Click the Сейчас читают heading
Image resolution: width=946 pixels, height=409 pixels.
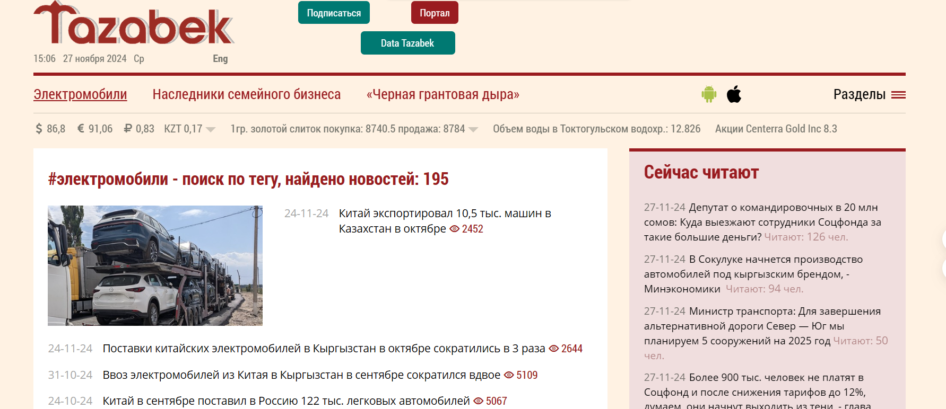tap(701, 172)
